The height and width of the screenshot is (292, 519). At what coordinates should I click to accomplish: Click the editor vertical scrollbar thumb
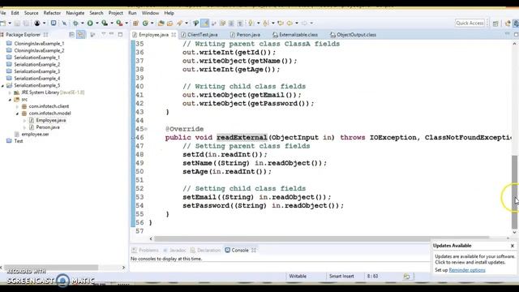[x=515, y=192]
